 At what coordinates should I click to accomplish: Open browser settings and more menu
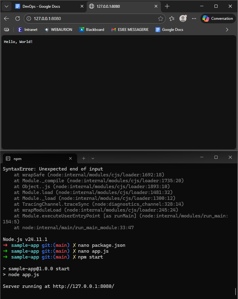(x=194, y=19)
